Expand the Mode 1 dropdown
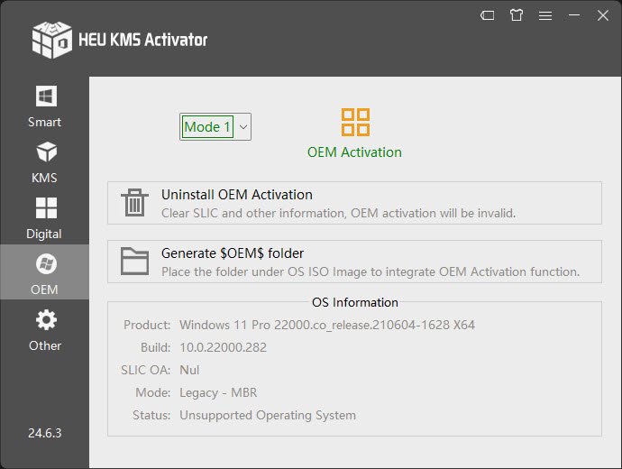The height and width of the screenshot is (469, 622). click(x=243, y=127)
